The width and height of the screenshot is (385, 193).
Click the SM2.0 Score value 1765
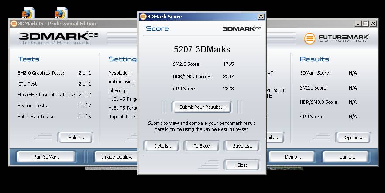[228, 64]
